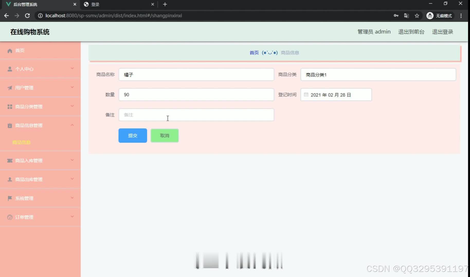Click the browser back arrow
The width and height of the screenshot is (470, 277).
6,16
